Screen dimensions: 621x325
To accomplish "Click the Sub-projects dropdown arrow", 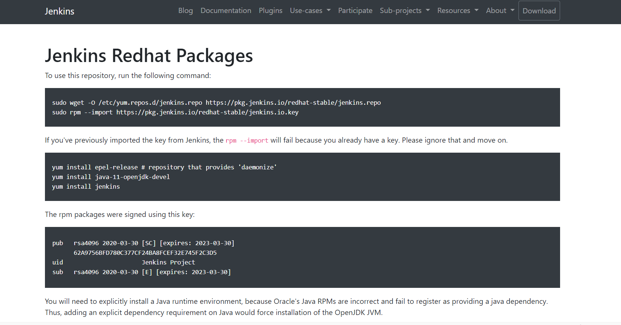I will click(428, 10).
